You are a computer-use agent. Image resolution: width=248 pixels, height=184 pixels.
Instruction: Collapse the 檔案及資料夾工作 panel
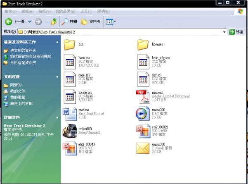pos(57,42)
